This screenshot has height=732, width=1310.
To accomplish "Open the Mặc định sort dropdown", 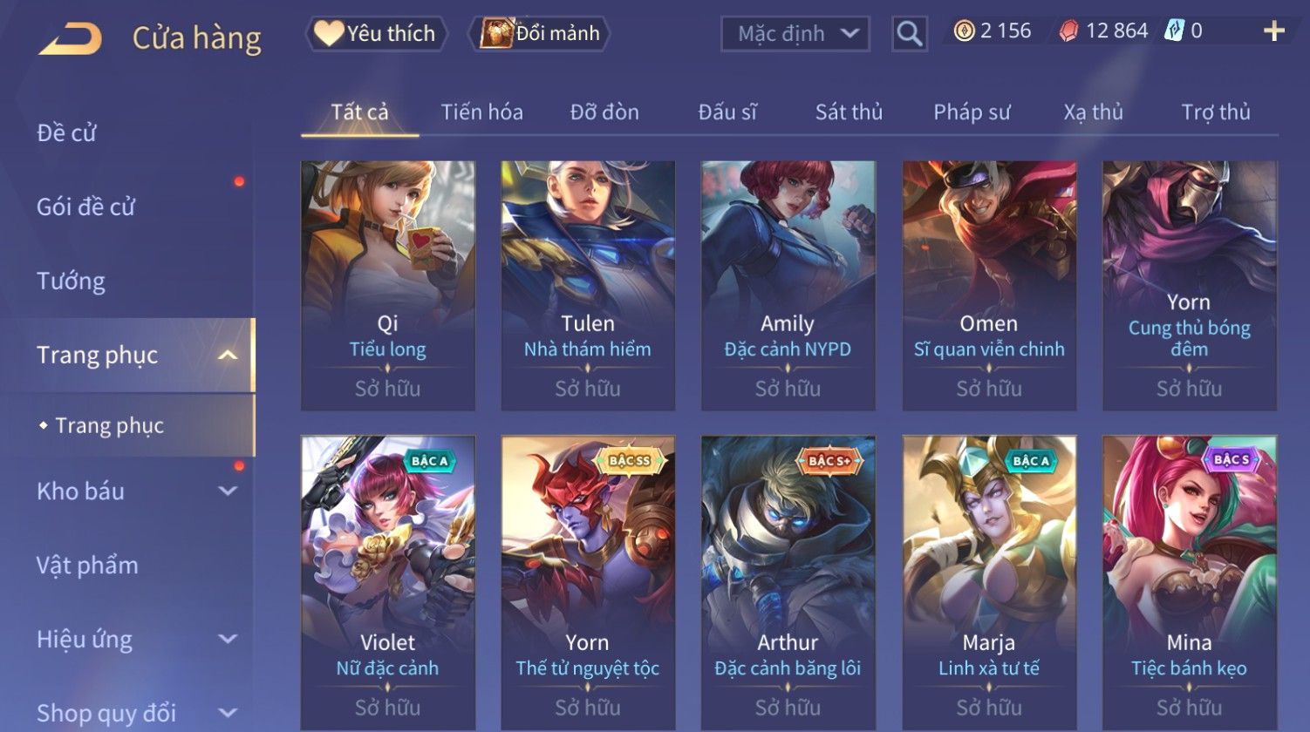I will [x=795, y=34].
